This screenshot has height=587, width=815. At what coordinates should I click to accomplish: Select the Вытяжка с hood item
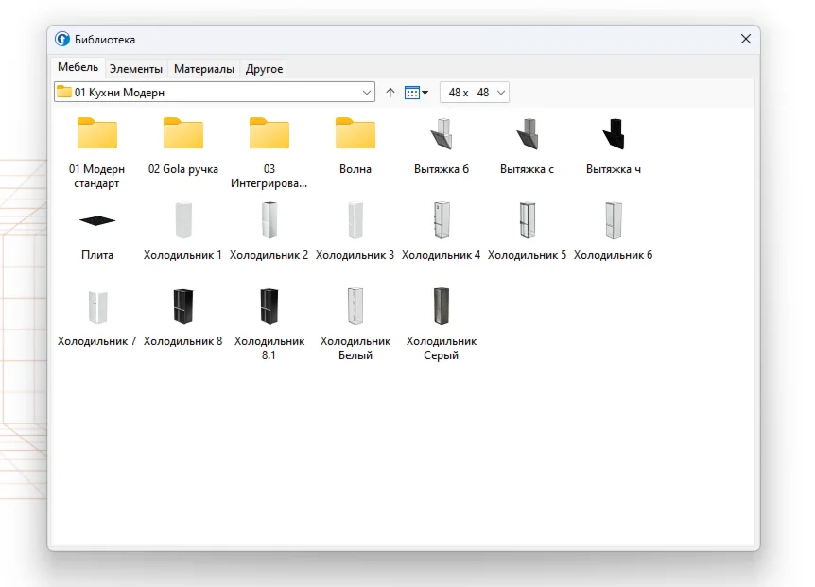point(527,136)
